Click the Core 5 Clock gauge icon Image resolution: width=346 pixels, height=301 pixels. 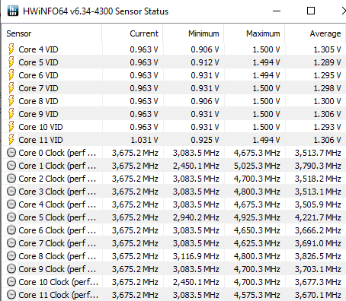[11, 217]
